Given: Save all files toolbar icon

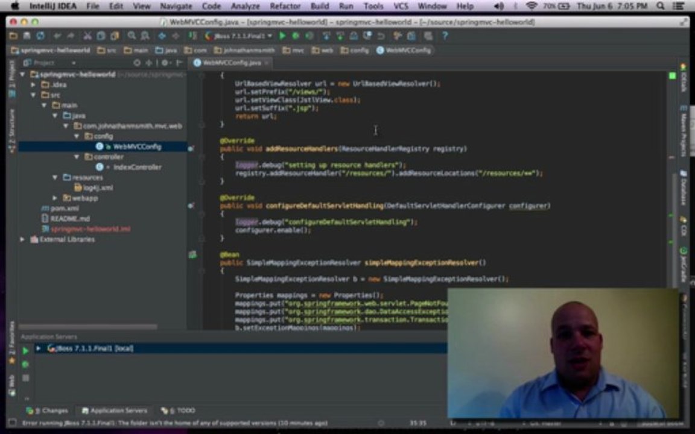Looking at the screenshot, I should (x=27, y=36).
